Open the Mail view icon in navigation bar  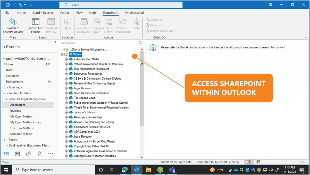pyautogui.click(x=6, y=154)
